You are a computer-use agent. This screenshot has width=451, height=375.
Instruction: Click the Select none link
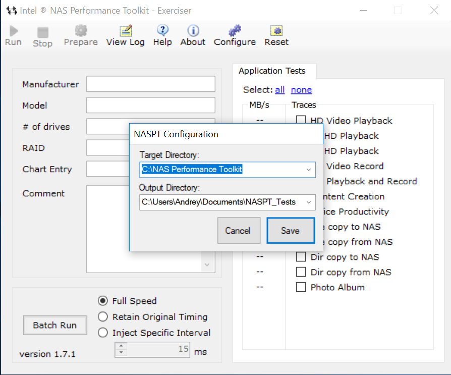301,90
